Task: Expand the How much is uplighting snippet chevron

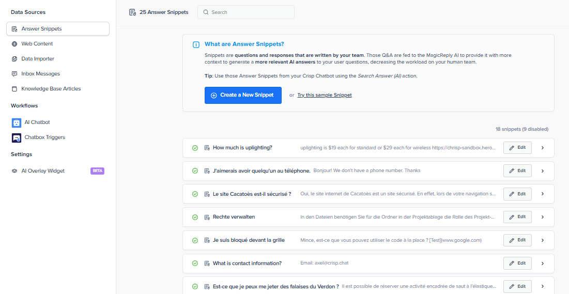Action: (543, 148)
